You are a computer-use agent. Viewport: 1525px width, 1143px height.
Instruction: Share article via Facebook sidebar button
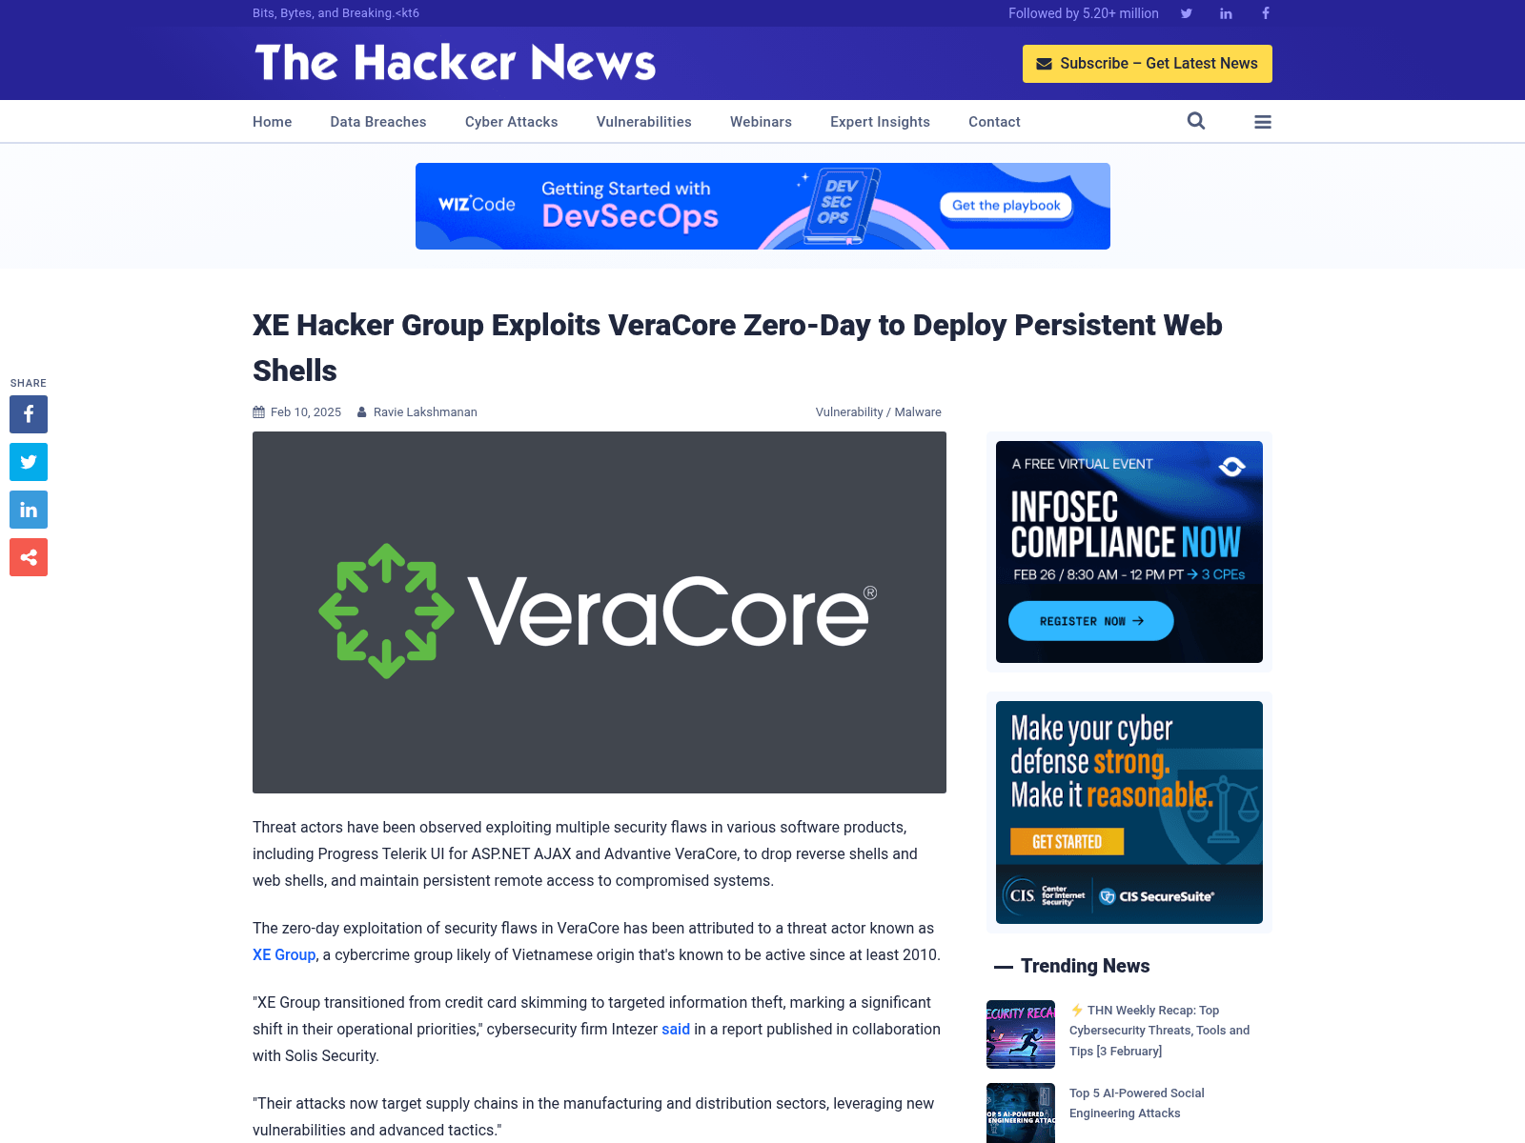click(29, 414)
